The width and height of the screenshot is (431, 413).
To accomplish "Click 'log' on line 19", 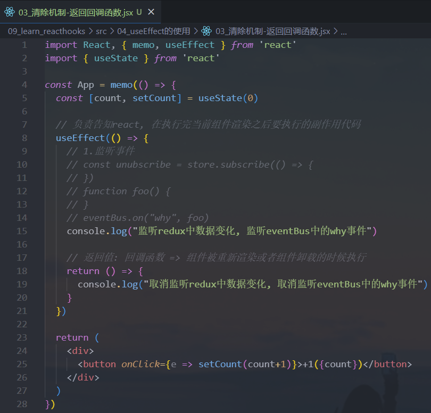I will tap(130, 285).
